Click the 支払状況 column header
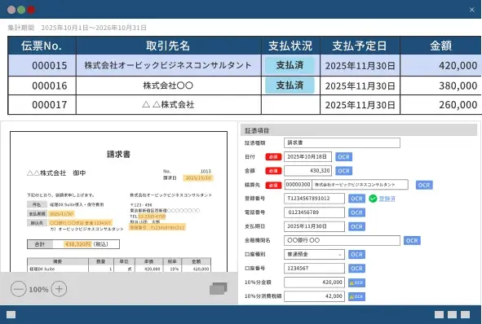The image size is (482, 324). [290, 46]
